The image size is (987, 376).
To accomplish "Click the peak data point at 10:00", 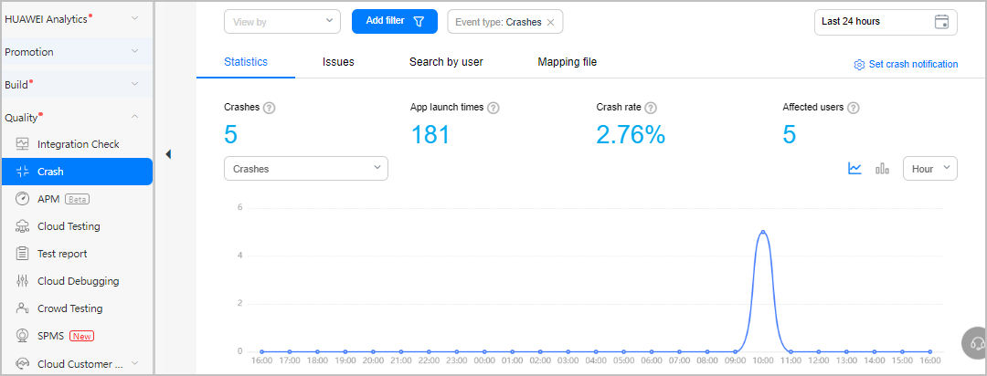I will coord(763,232).
